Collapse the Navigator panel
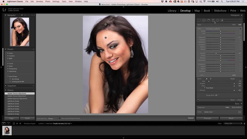Image resolution: width=247 pixels, height=139 pixels. pos(6,15)
